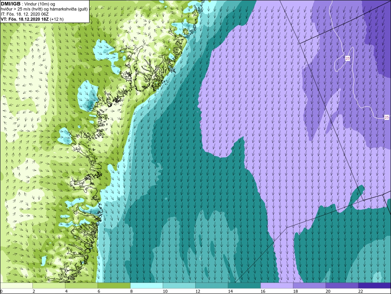Screen dimensions: 391x294
Task: Click the "IT: Fös. 18. 12. 2020 06Z" line
Action: tap(24, 14)
